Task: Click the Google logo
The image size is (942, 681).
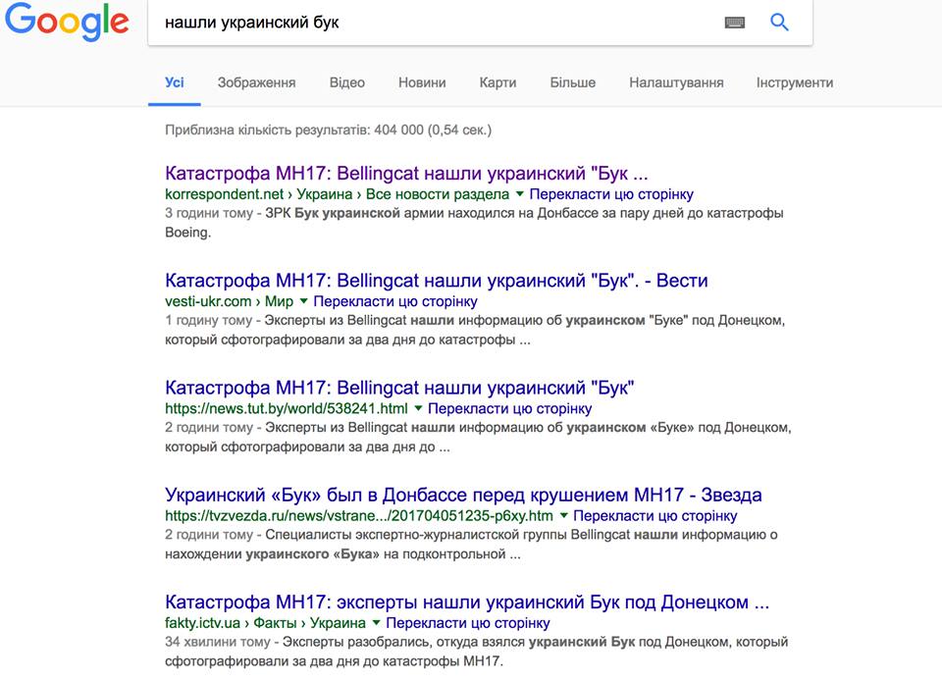Action: click(x=67, y=21)
